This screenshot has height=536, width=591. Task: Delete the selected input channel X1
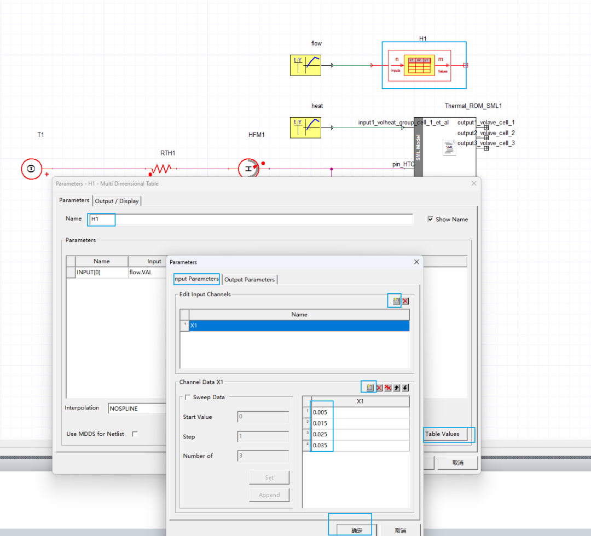pos(405,301)
